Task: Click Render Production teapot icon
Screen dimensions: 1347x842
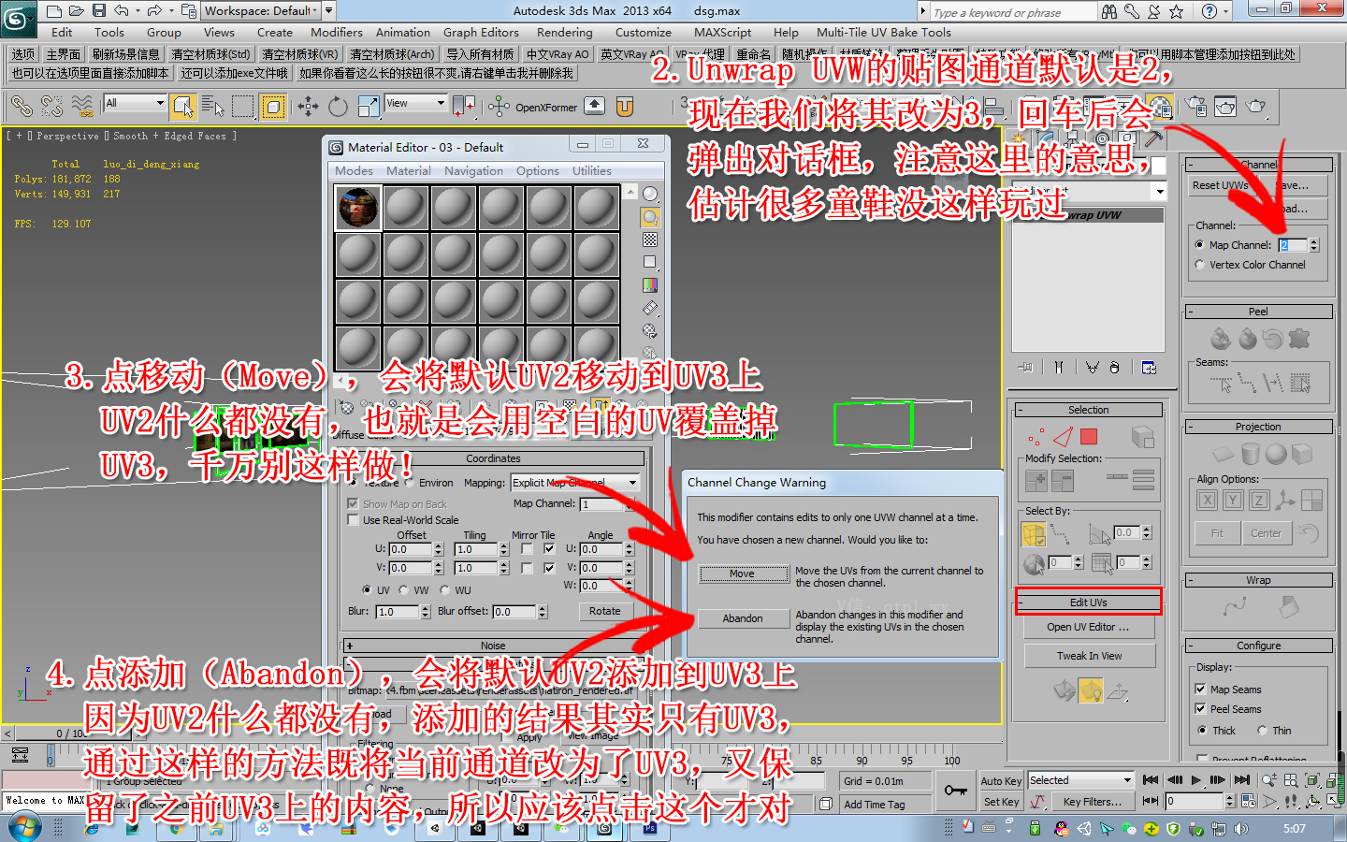Action: pyautogui.click(x=1256, y=107)
